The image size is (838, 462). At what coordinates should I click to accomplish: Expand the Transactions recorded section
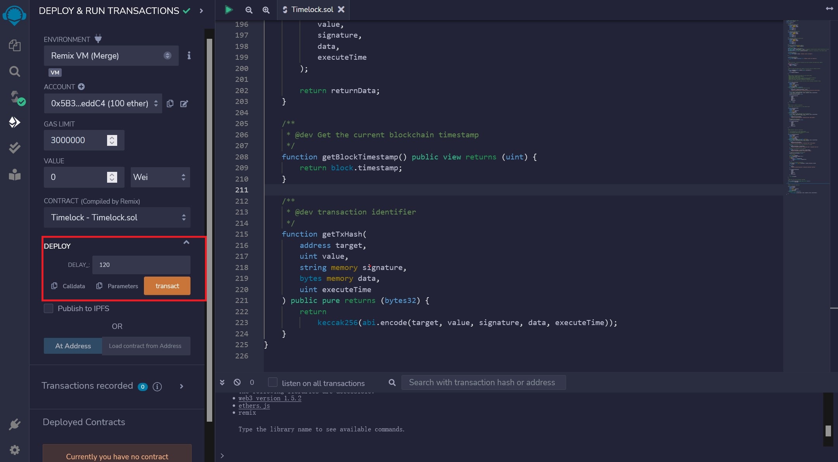tap(181, 386)
